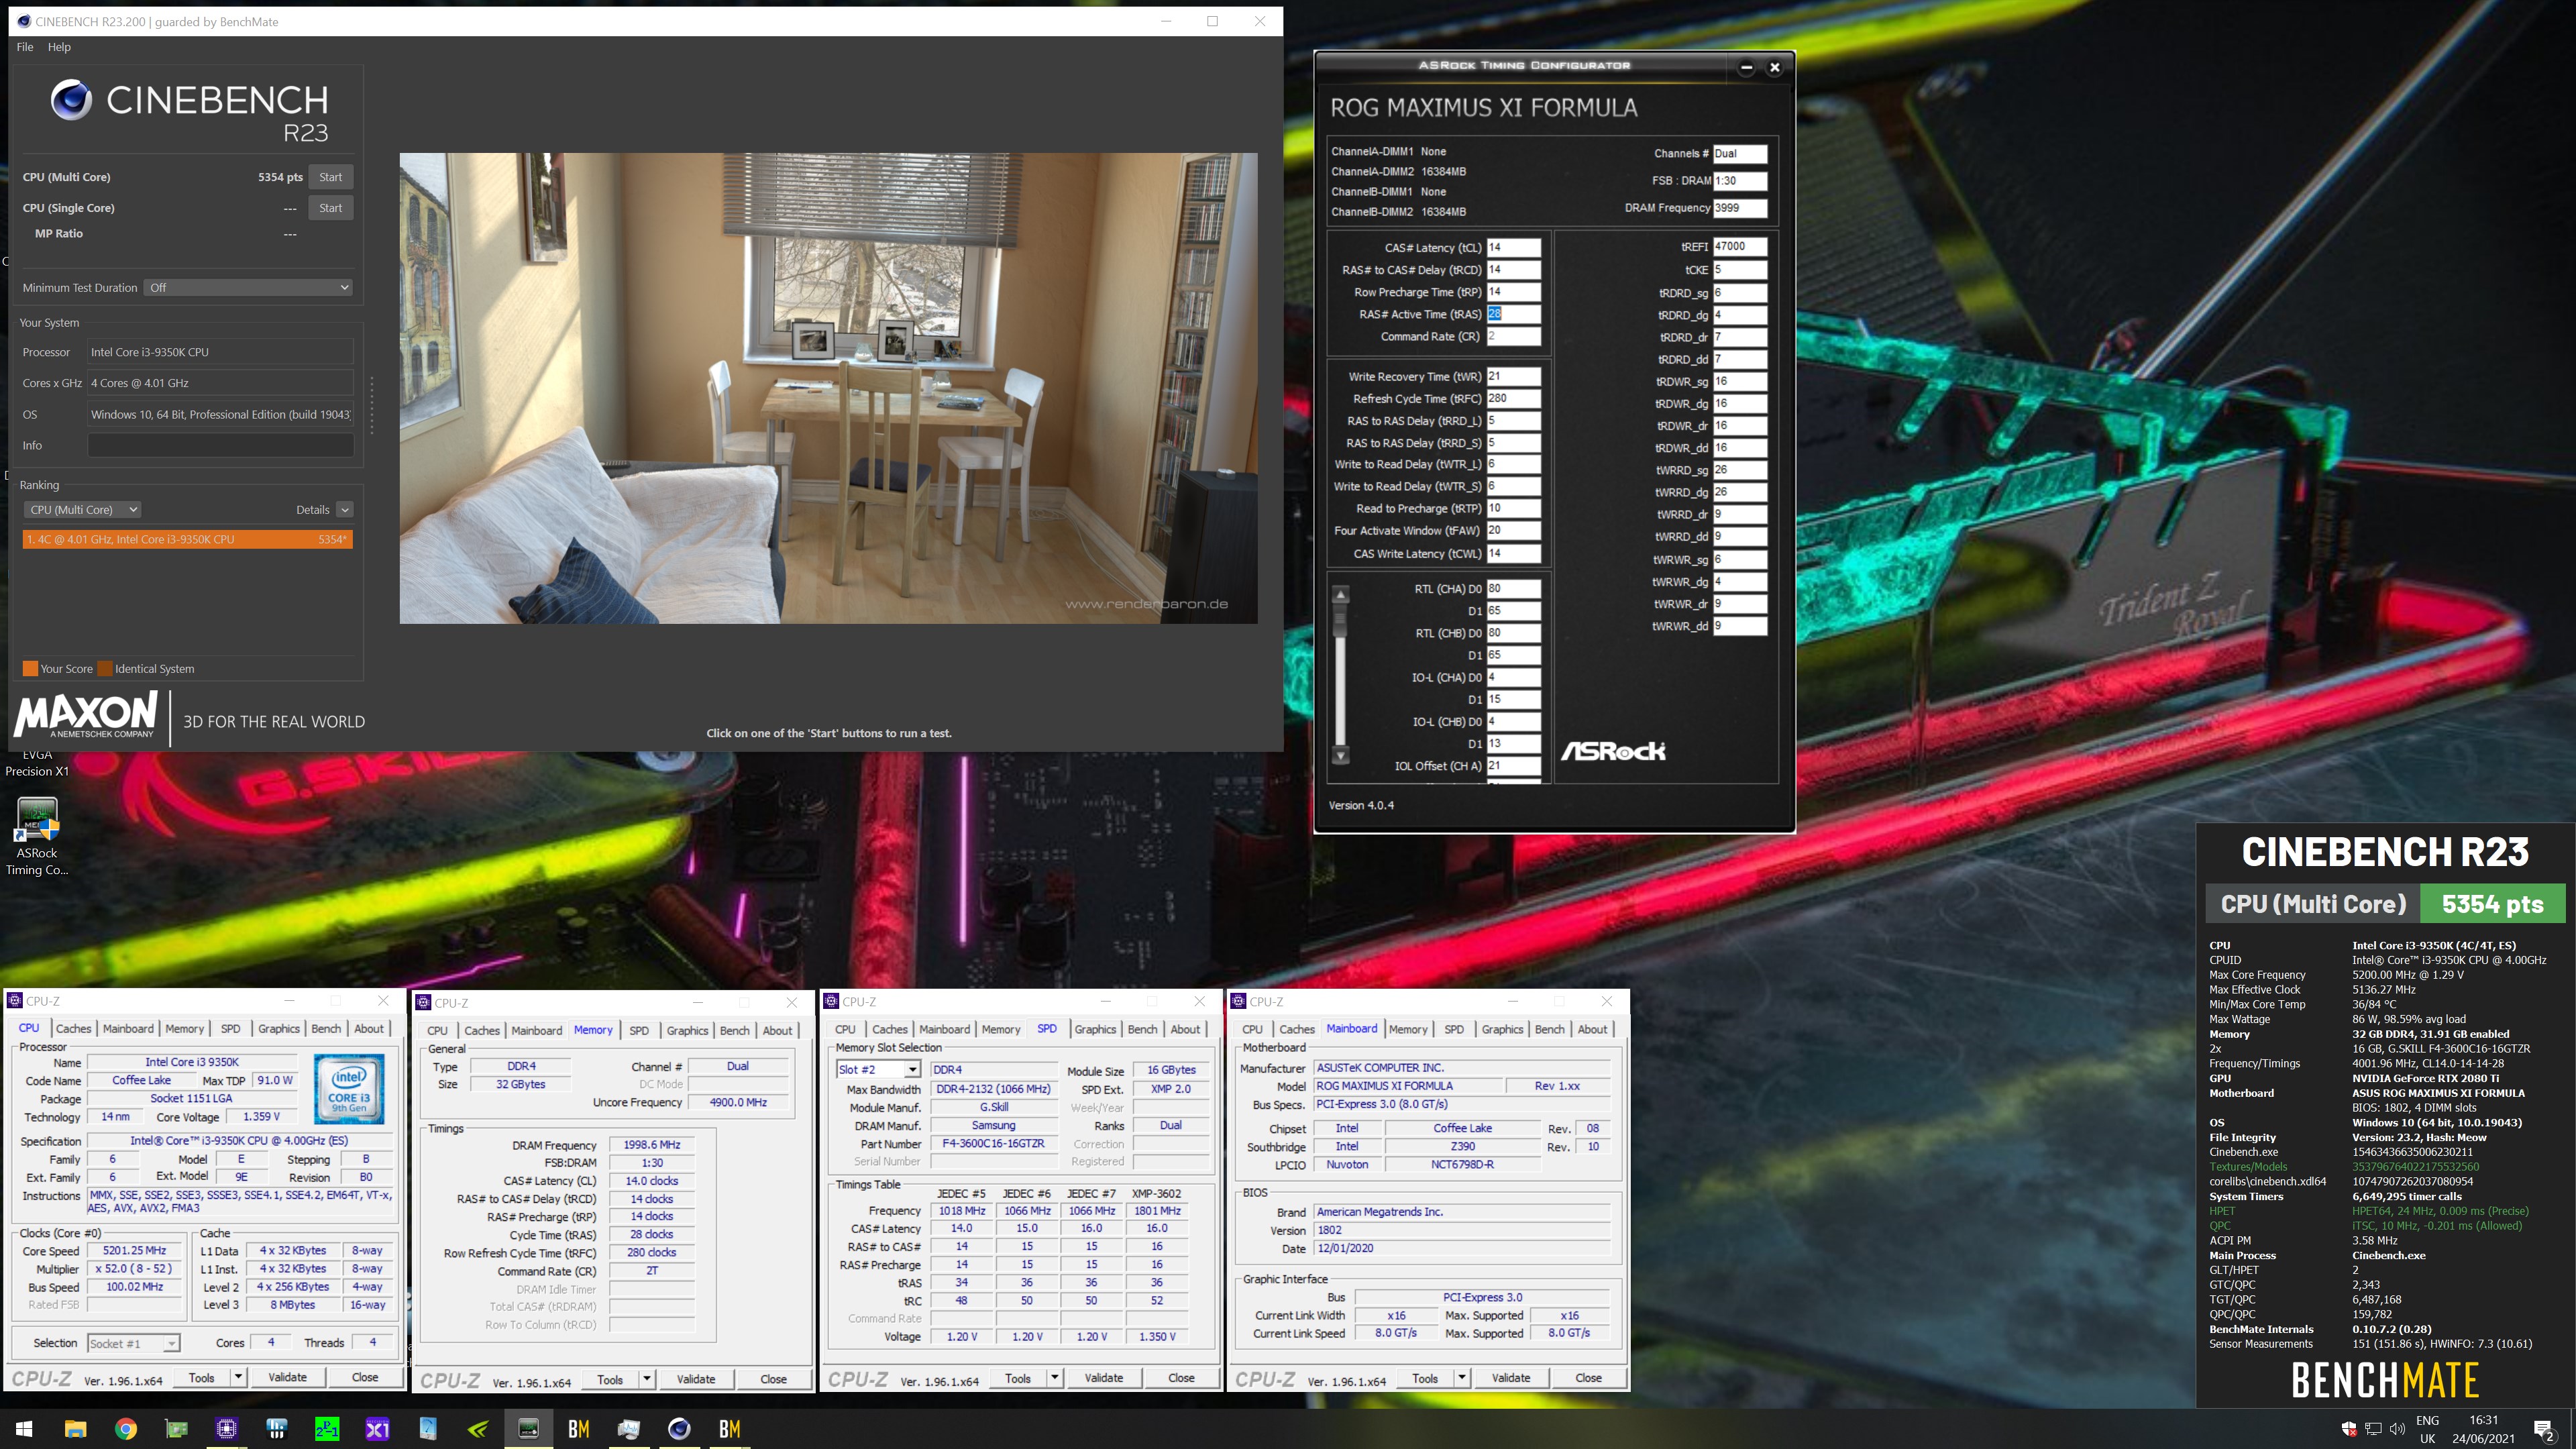Open the CPU (Multi Core) ranking dropdown
Screen dimensions: 2576x1449
click(x=82, y=509)
